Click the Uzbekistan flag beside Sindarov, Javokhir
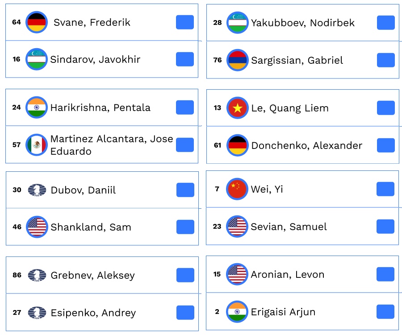 pyautogui.click(x=37, y=59)
